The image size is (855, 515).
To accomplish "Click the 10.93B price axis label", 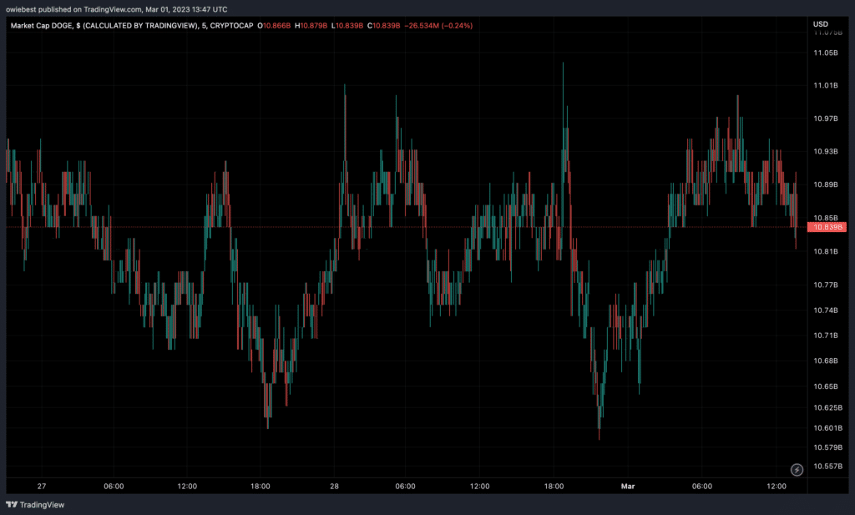I will click(x=826, y=151).
